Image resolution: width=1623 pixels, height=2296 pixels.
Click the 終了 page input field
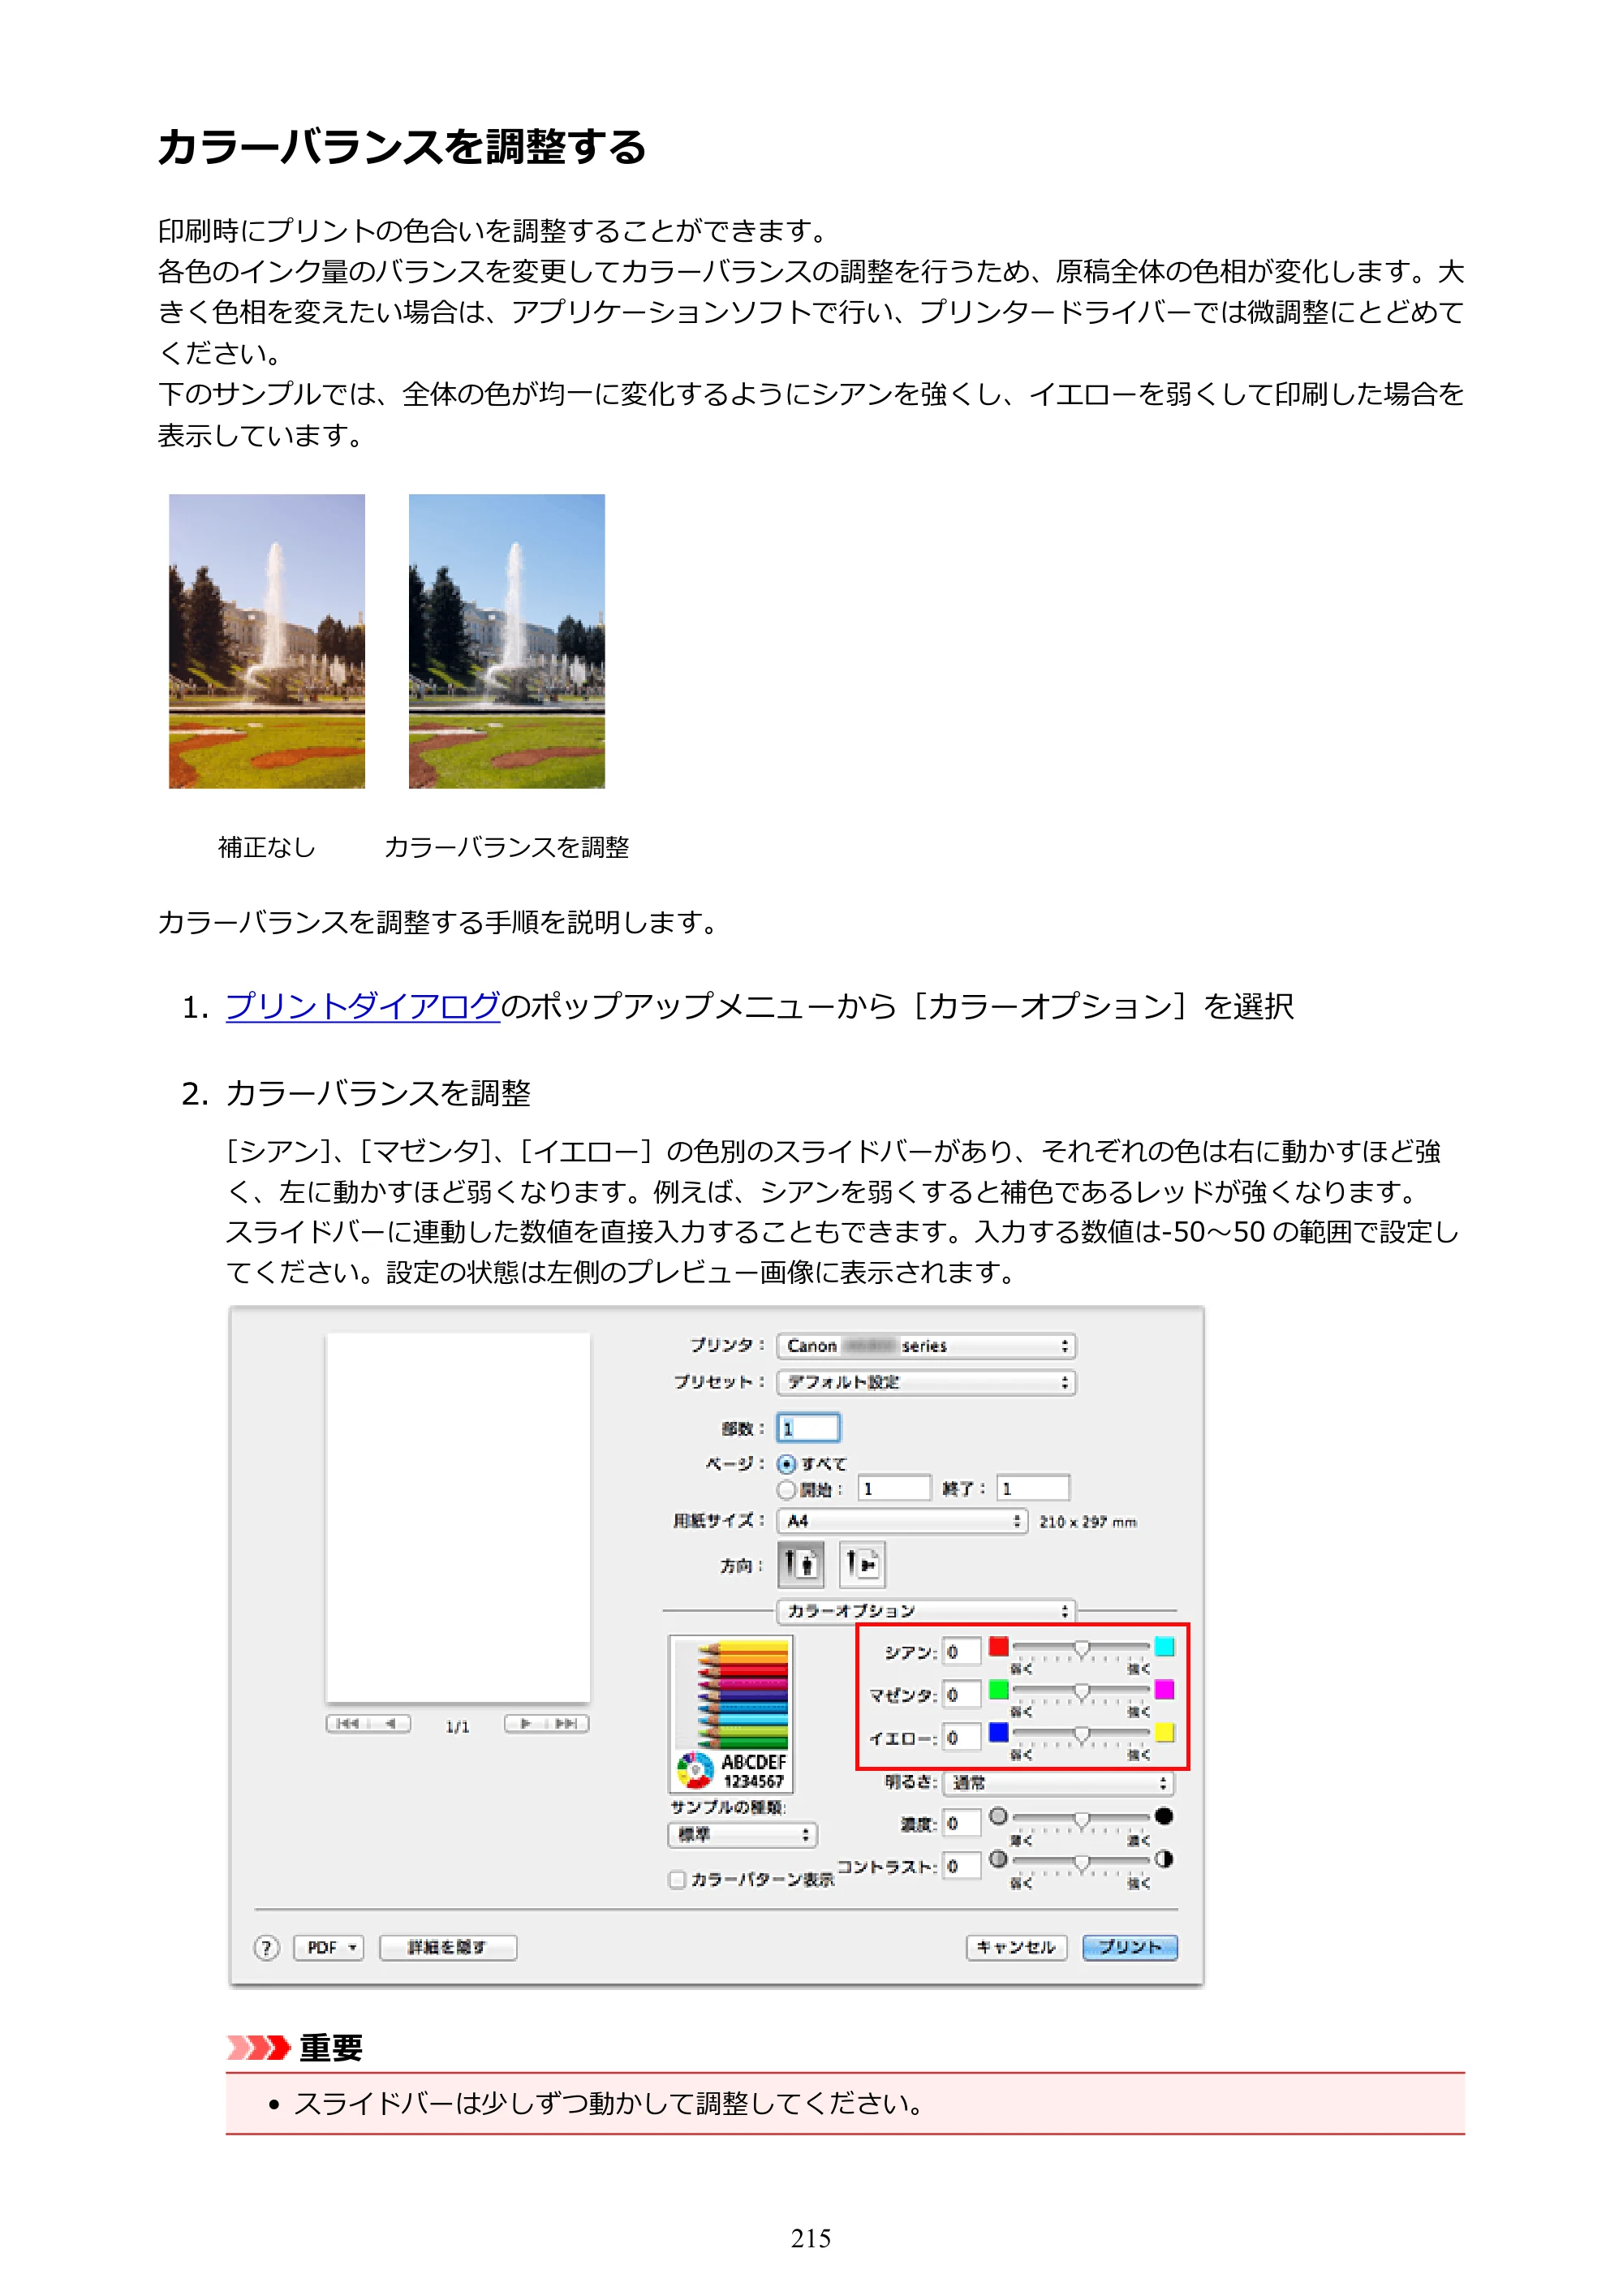[x=1033, y=1488]
